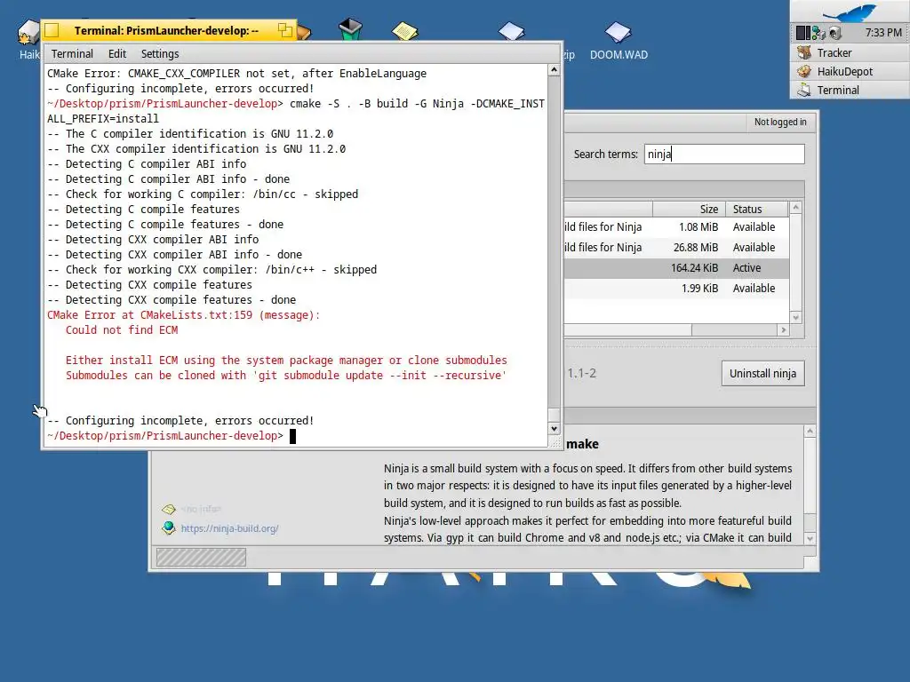Close the Terminal window via yellow tab square
Viewport: 910px width, 682px height.
coord(52,30)
